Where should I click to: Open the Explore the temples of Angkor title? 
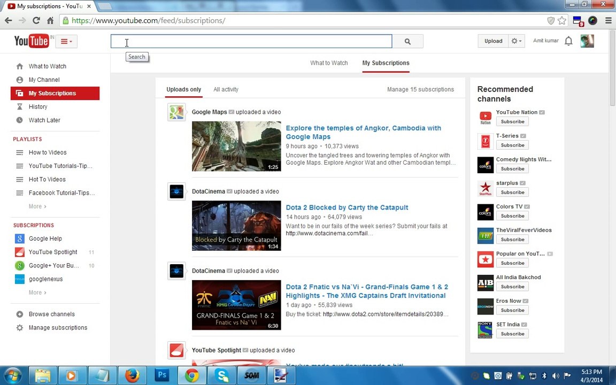tap(364, 133)
